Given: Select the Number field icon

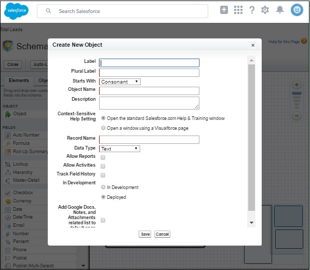Looking at the screenshot, I should click(8, 234).
